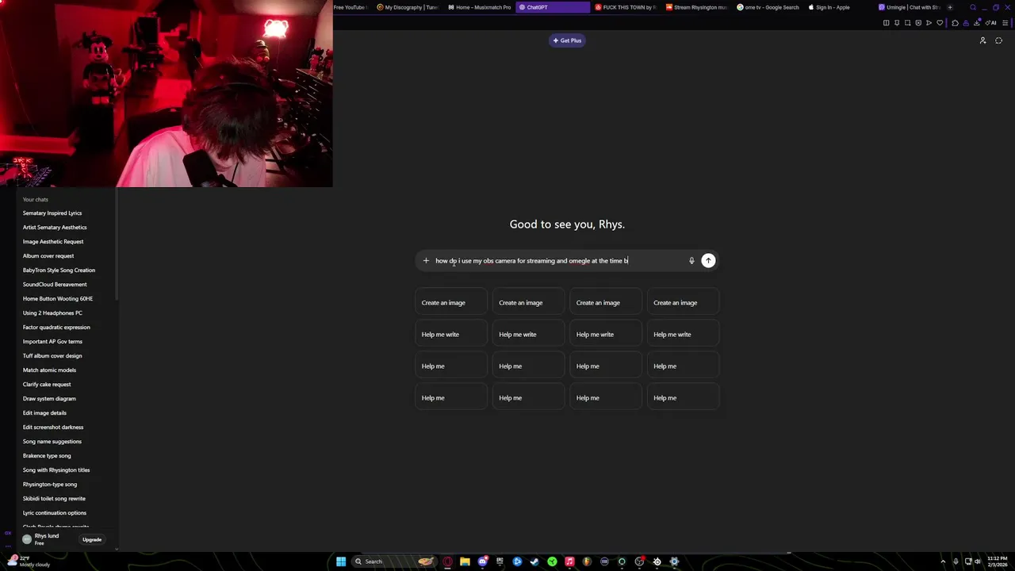Click the Windows taskbar Search box
Viewport: 1015px width, 571px height.
pos(394,561)
